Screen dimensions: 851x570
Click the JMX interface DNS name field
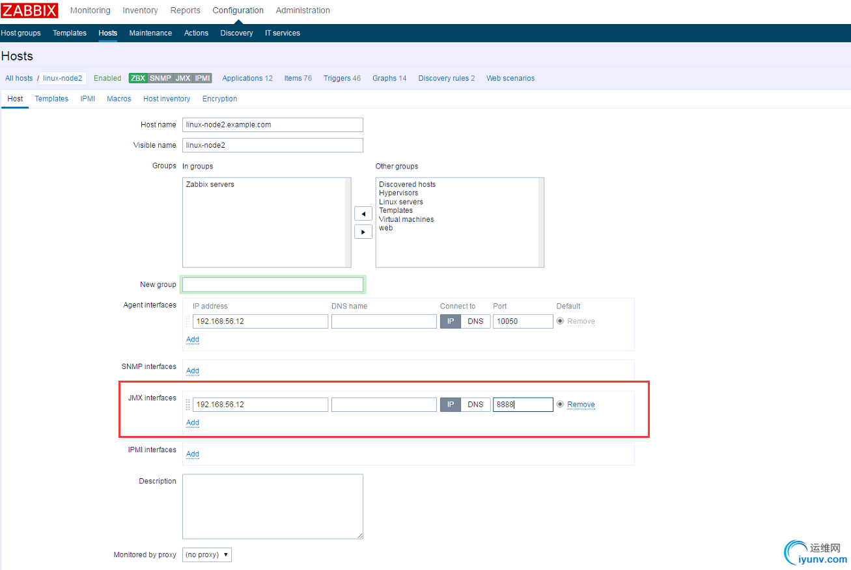(384, 405)
